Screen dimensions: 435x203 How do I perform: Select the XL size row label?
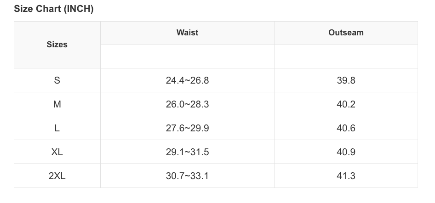tap(57, 152)
